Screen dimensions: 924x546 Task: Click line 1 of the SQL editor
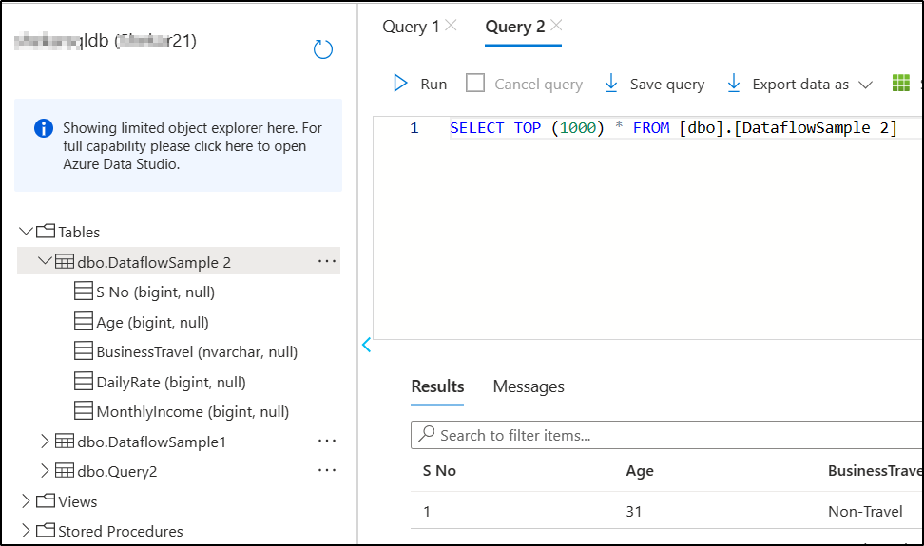(x=673, y=127)
